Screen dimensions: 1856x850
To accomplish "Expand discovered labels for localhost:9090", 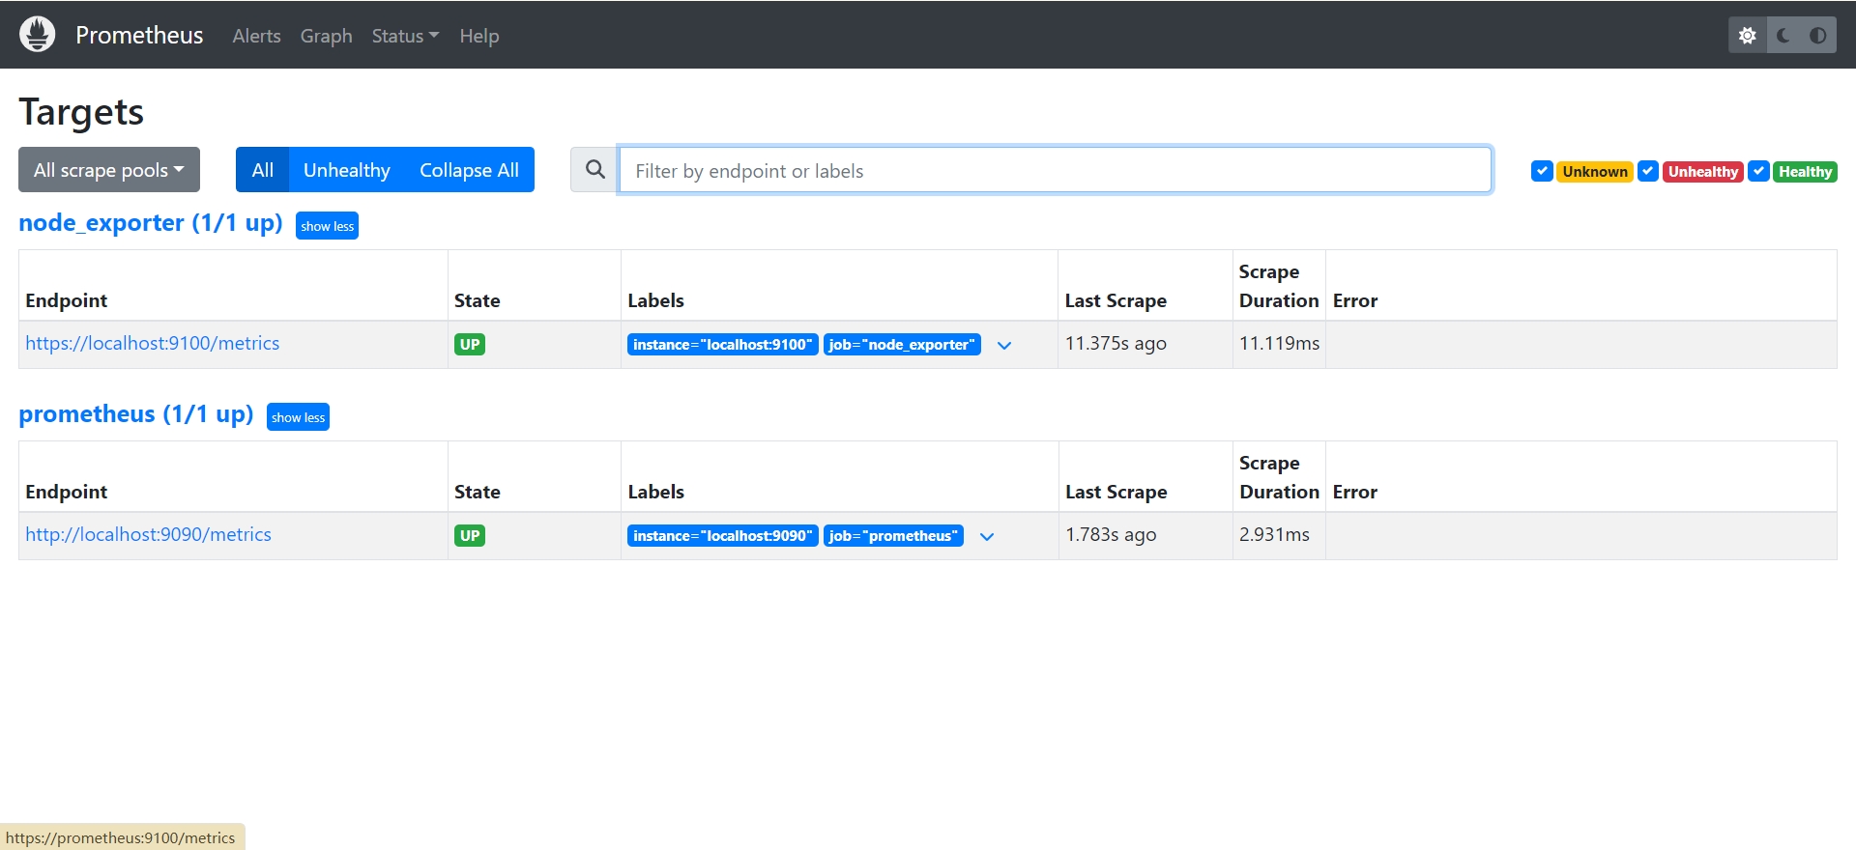I will (x=987, y=537).
